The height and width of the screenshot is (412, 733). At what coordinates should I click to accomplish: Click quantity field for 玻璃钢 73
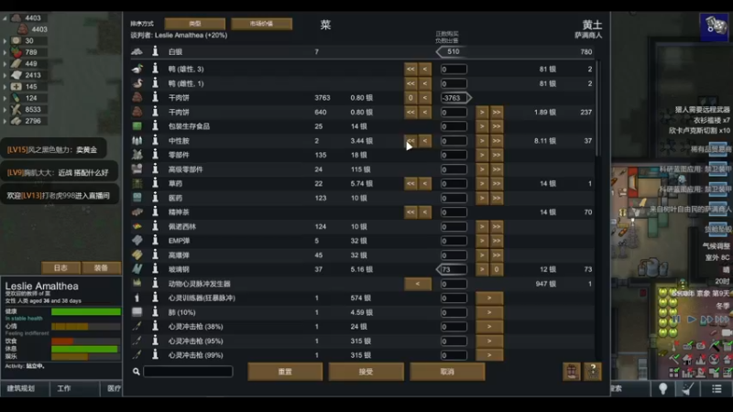click(454, 269)
